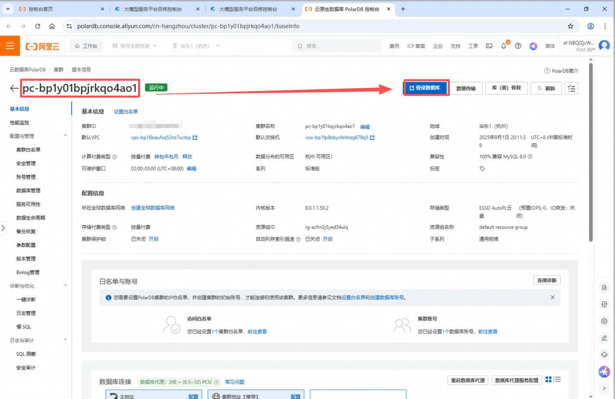The height and width of the screenshot is (399, 615).
Task: Click 编辑 next to cluster name
Action: [365, 127]
